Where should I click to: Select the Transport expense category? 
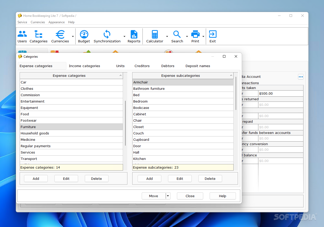tap(71, 159)
